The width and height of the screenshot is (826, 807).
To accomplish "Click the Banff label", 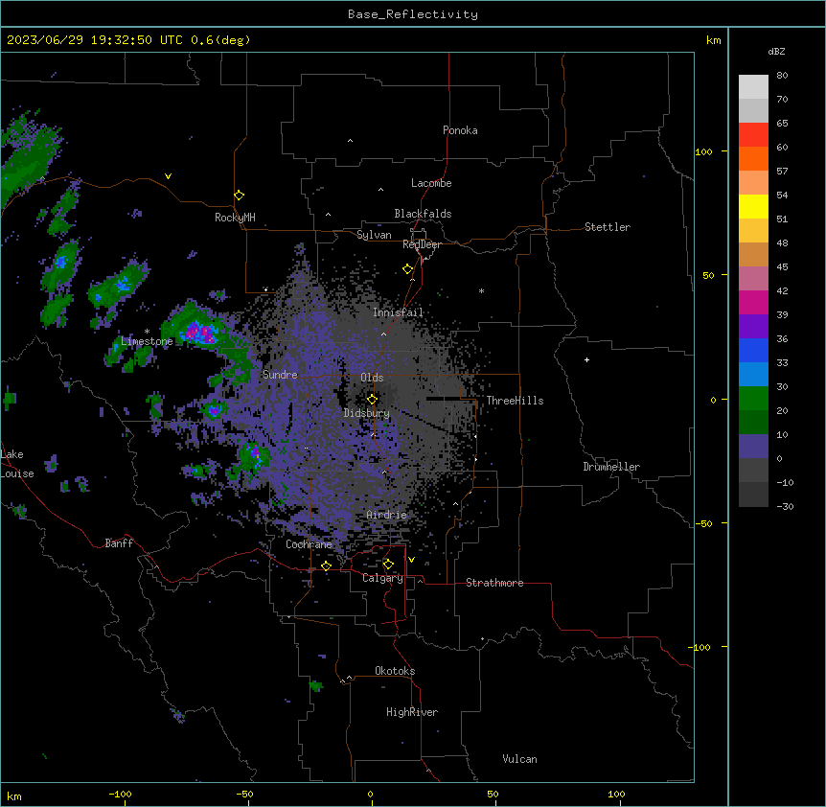I will (x=119, y=543).
